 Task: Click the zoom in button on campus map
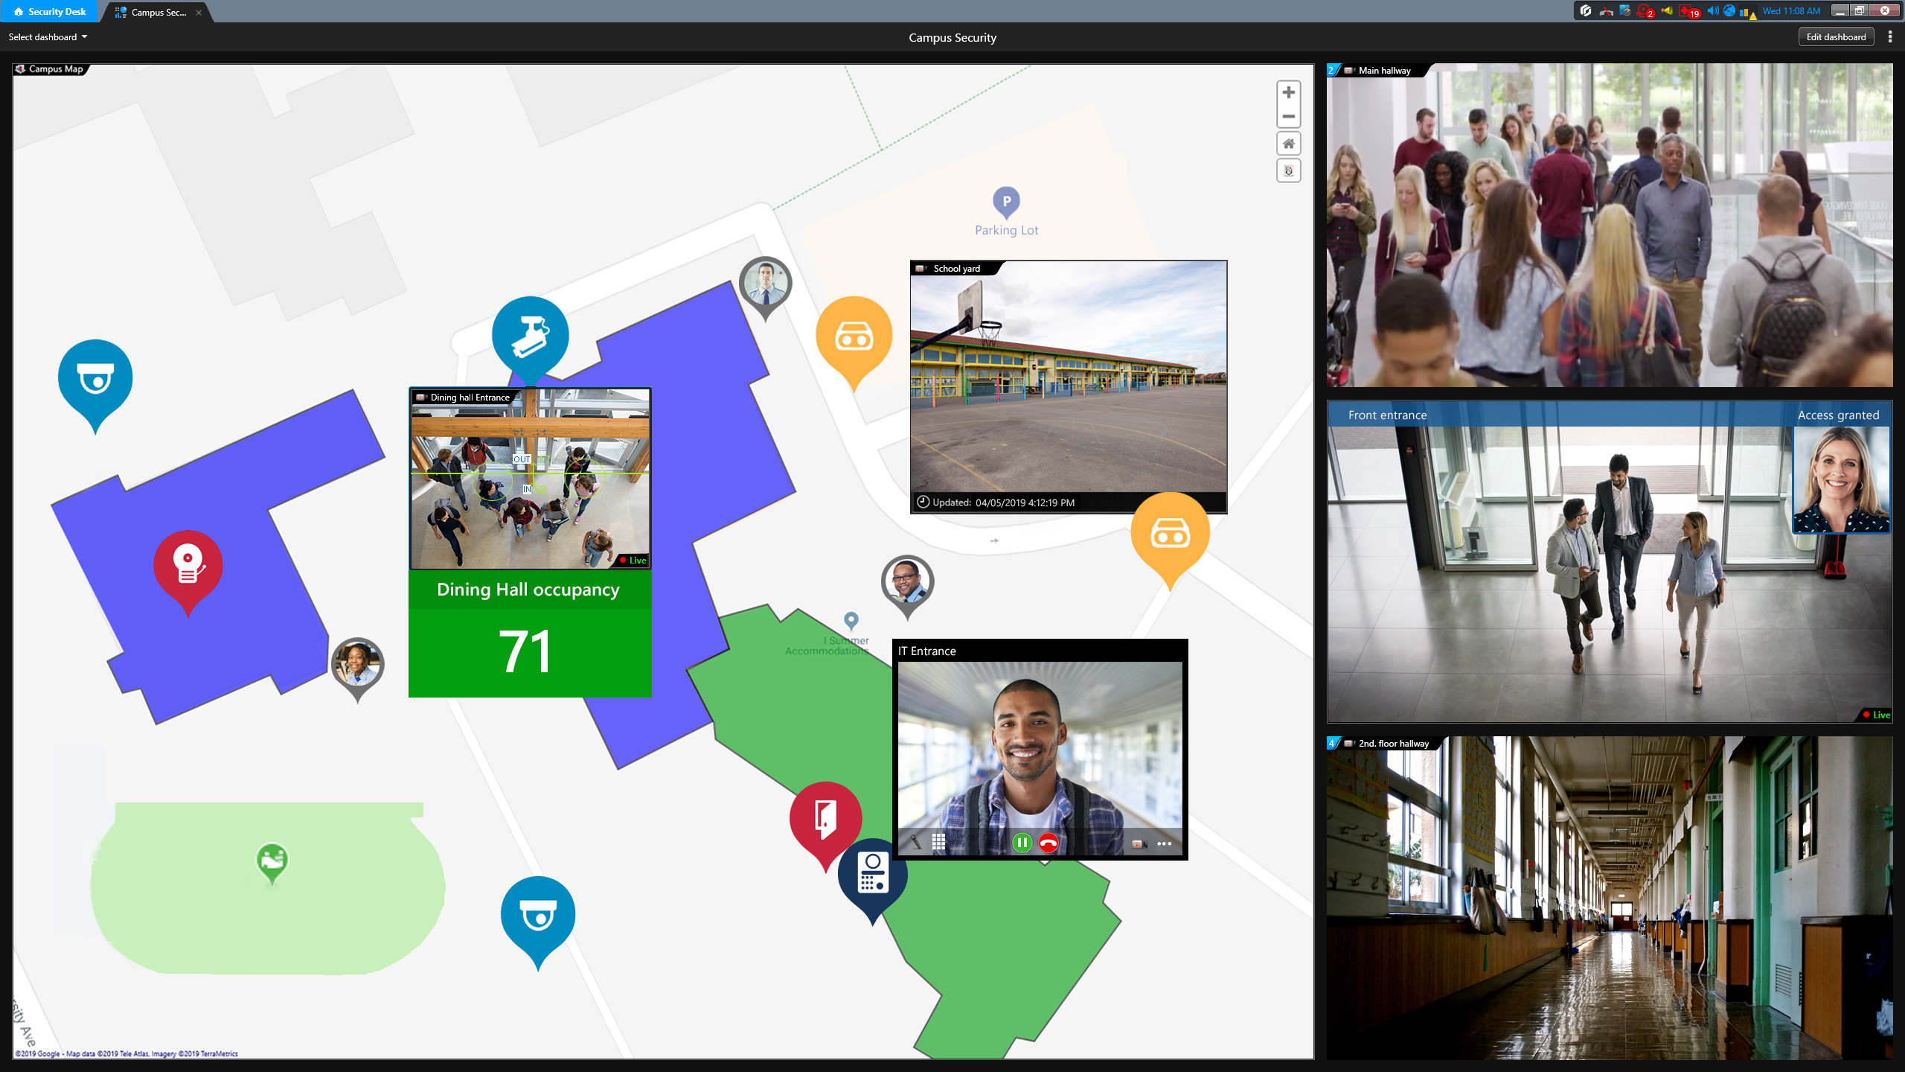(1289, 92)
